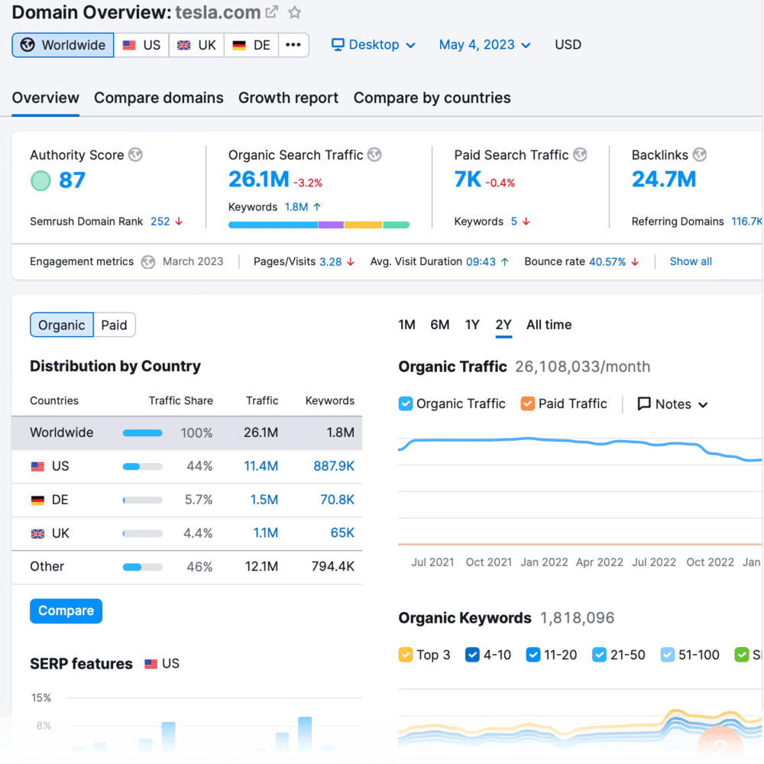
Task: Click the star icon next to tesla.com
Action: [x=294, y=11]
